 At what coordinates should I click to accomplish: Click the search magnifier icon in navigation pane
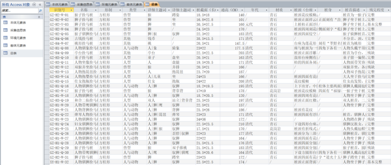click(x=39, y=11)
